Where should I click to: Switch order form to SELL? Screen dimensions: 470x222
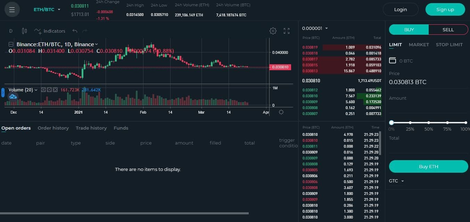(448, 30)
